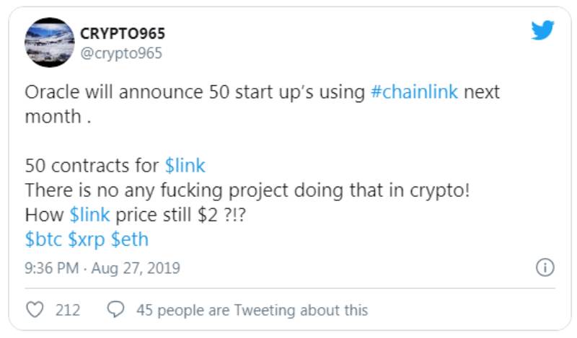Click $link after "50 contracts for"

coord(185,165)
